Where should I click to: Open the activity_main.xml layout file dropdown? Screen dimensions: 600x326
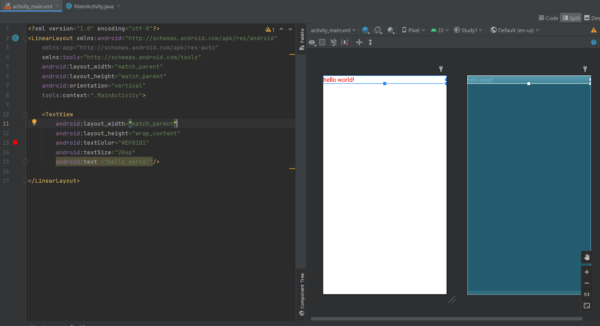coord(333,30)
